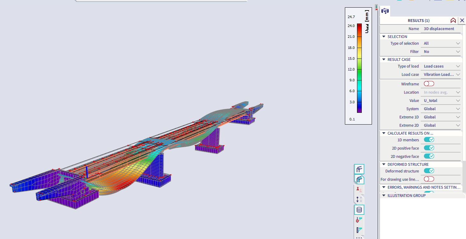Pin the Results panel with the home arrow
Viewport: 466px width, 239px height.
[x=453, y=20]
